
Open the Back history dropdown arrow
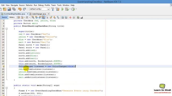click(x=24, y=17)
